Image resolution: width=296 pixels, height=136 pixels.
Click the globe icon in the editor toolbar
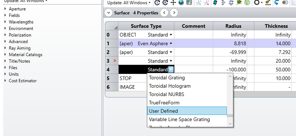[x=181, y=3]
